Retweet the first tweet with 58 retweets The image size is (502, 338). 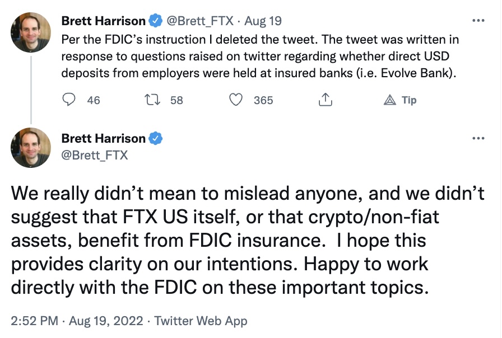[152, 100]
